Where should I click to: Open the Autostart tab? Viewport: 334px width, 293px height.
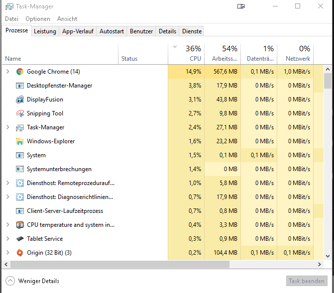(111, 31)
